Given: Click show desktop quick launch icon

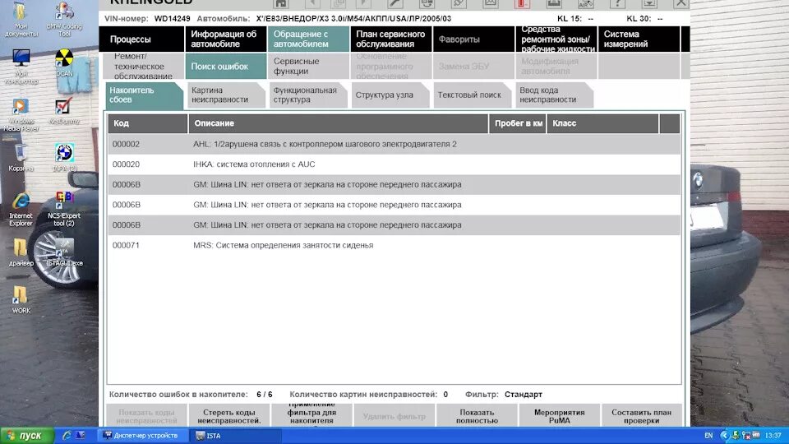Looking at the screenshot, I should tap(80, 436).
